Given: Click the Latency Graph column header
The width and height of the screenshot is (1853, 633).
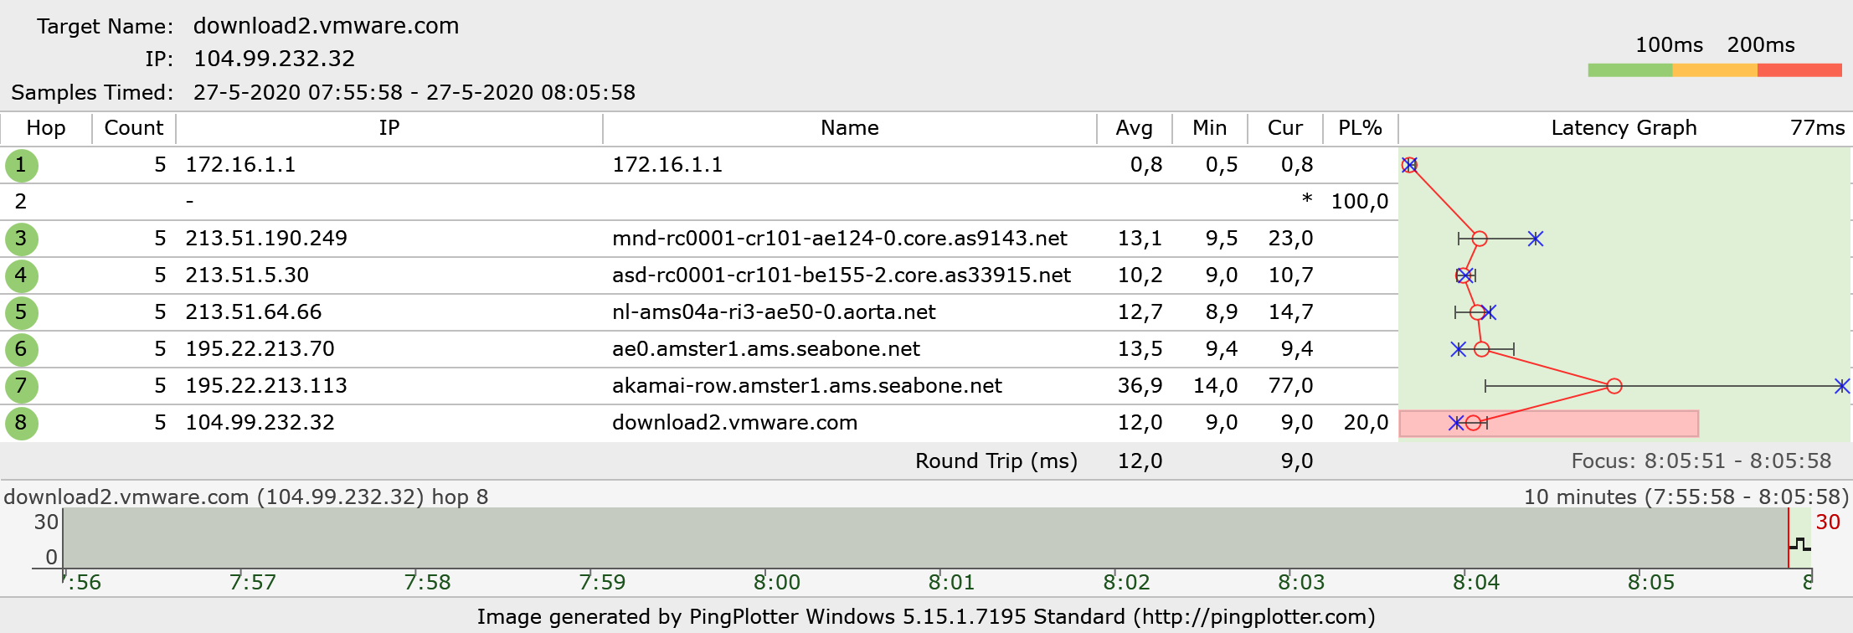Looking at the screenshot, I should coord(1624,128).
